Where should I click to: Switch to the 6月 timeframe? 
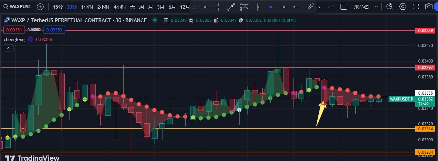172,7
